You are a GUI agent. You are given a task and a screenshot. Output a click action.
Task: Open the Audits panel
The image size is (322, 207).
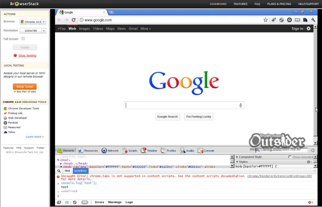(x=187, y=151)
